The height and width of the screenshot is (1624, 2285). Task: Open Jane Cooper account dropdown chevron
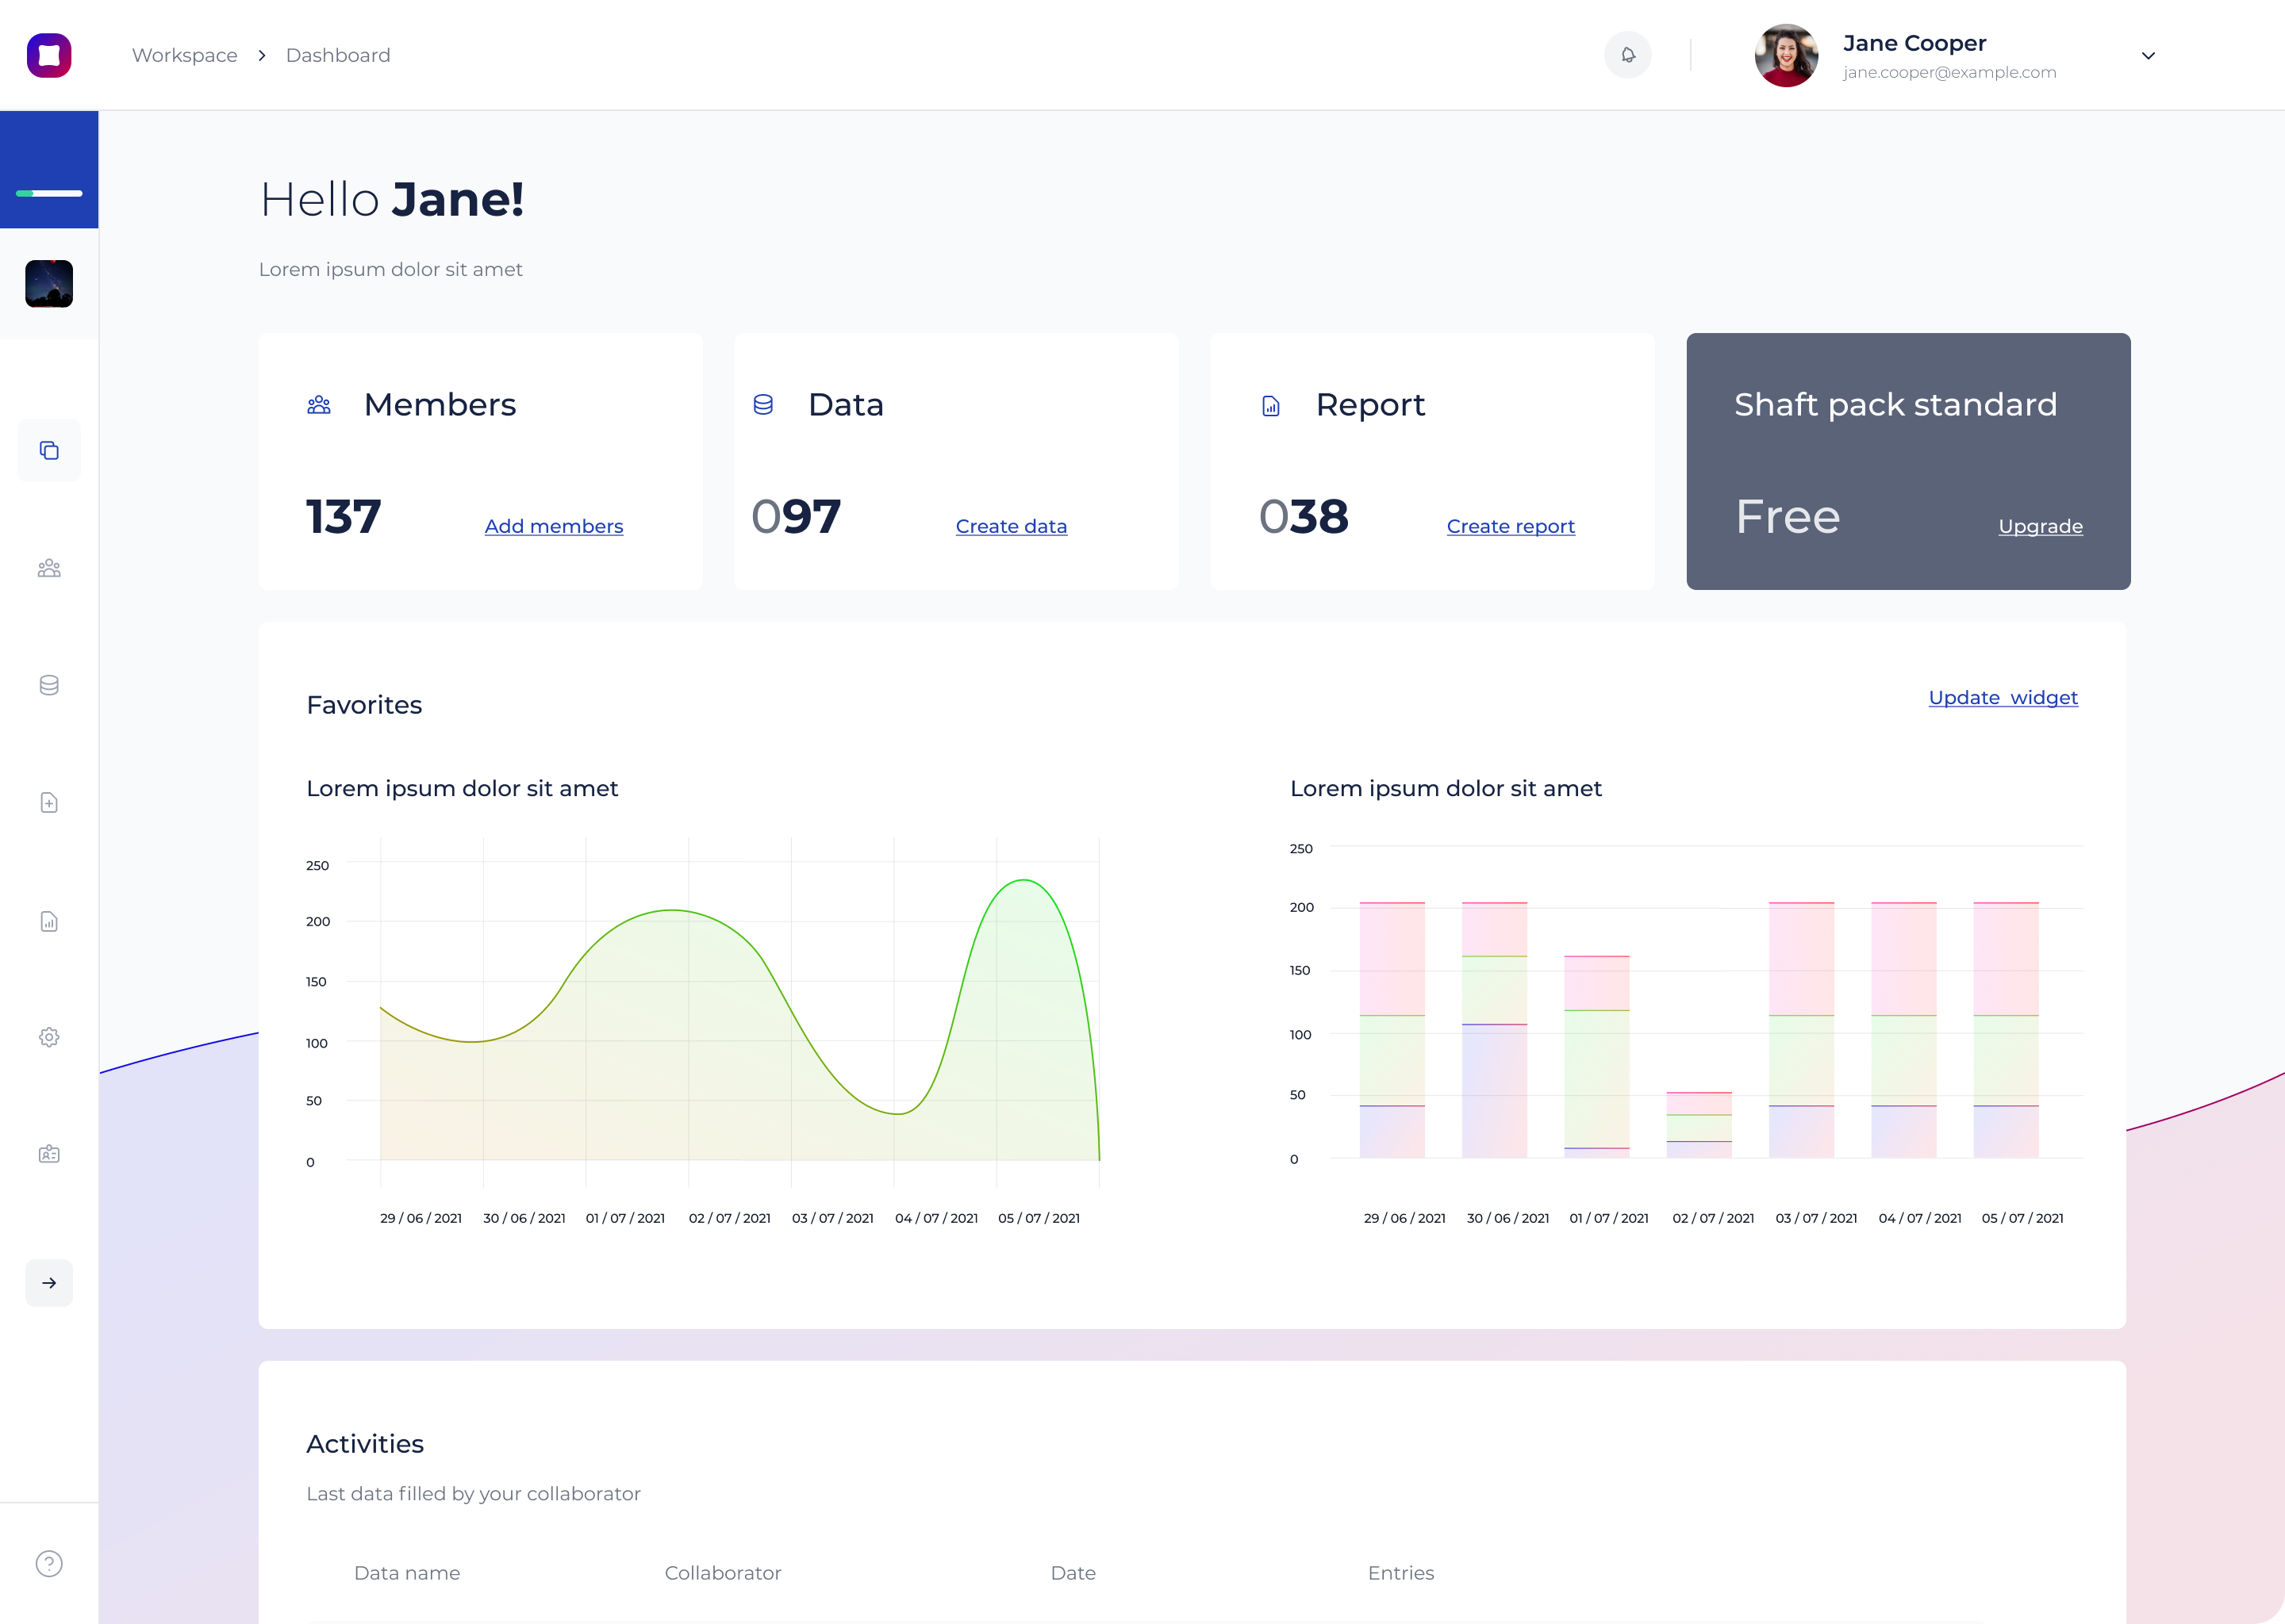click(x=2148, y=56)
